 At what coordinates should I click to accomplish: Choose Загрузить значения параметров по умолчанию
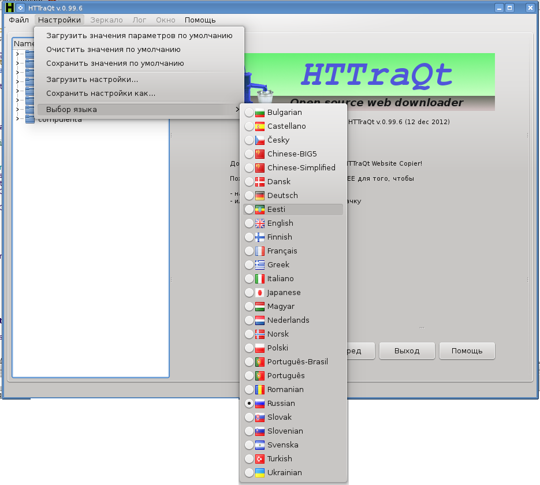(139, 36)
